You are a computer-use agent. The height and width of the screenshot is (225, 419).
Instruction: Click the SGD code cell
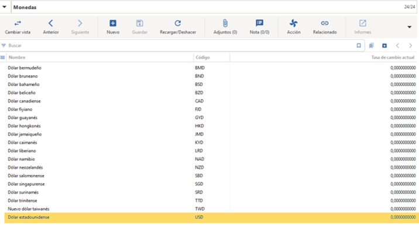coord(199,184)
